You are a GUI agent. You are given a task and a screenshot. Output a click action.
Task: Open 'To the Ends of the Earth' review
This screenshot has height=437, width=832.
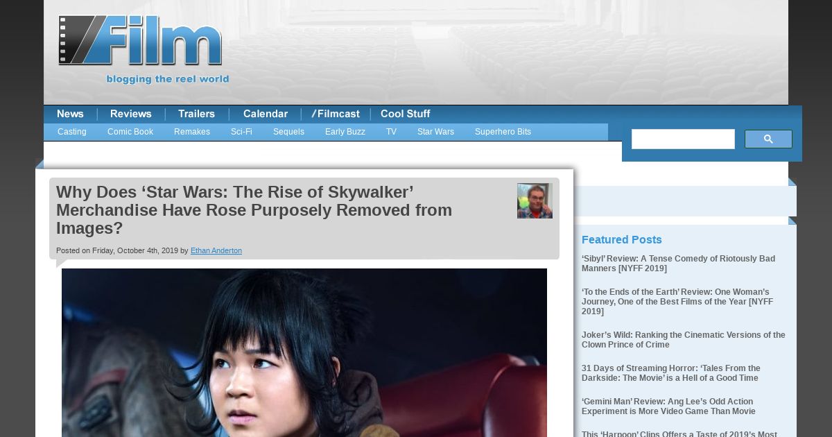click(x=677, y=302)
